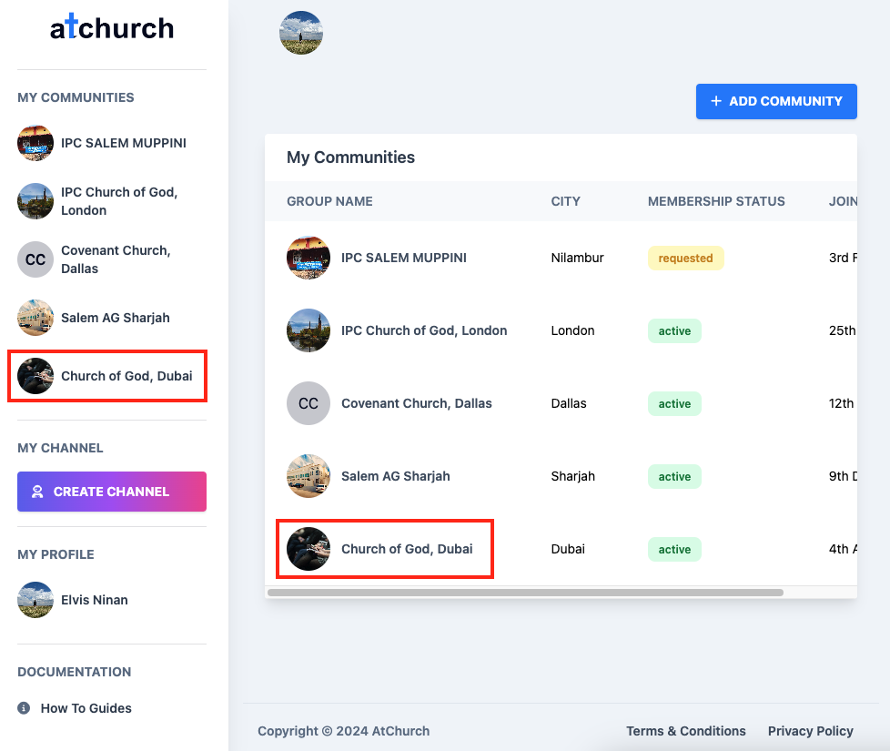Viewport: 890px width, 751px height.
Task: Open How To Guides documentation link
Action: click(x=86, y=708)
